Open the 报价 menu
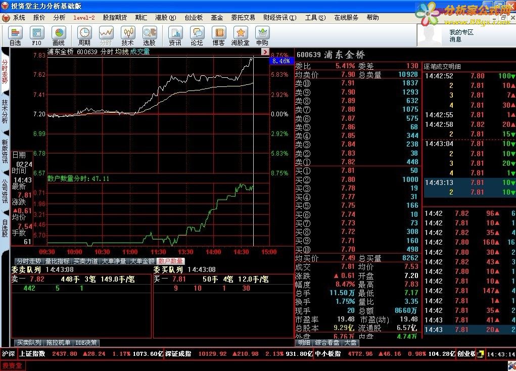 pyautogui.click(x=39, y=18)
